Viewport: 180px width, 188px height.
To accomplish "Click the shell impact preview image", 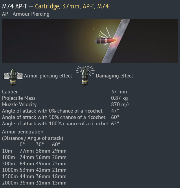I will [x=90, y=41].
